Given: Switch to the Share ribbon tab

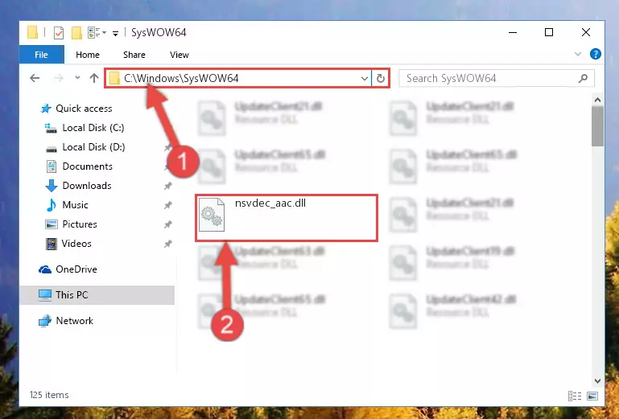Looking at the screenshot, I should (134, 55).
